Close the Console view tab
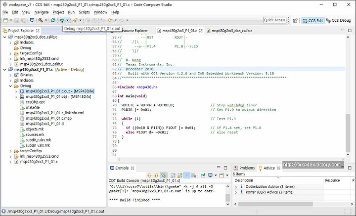This screenshot has height=216, width=356. pos(133,168)
